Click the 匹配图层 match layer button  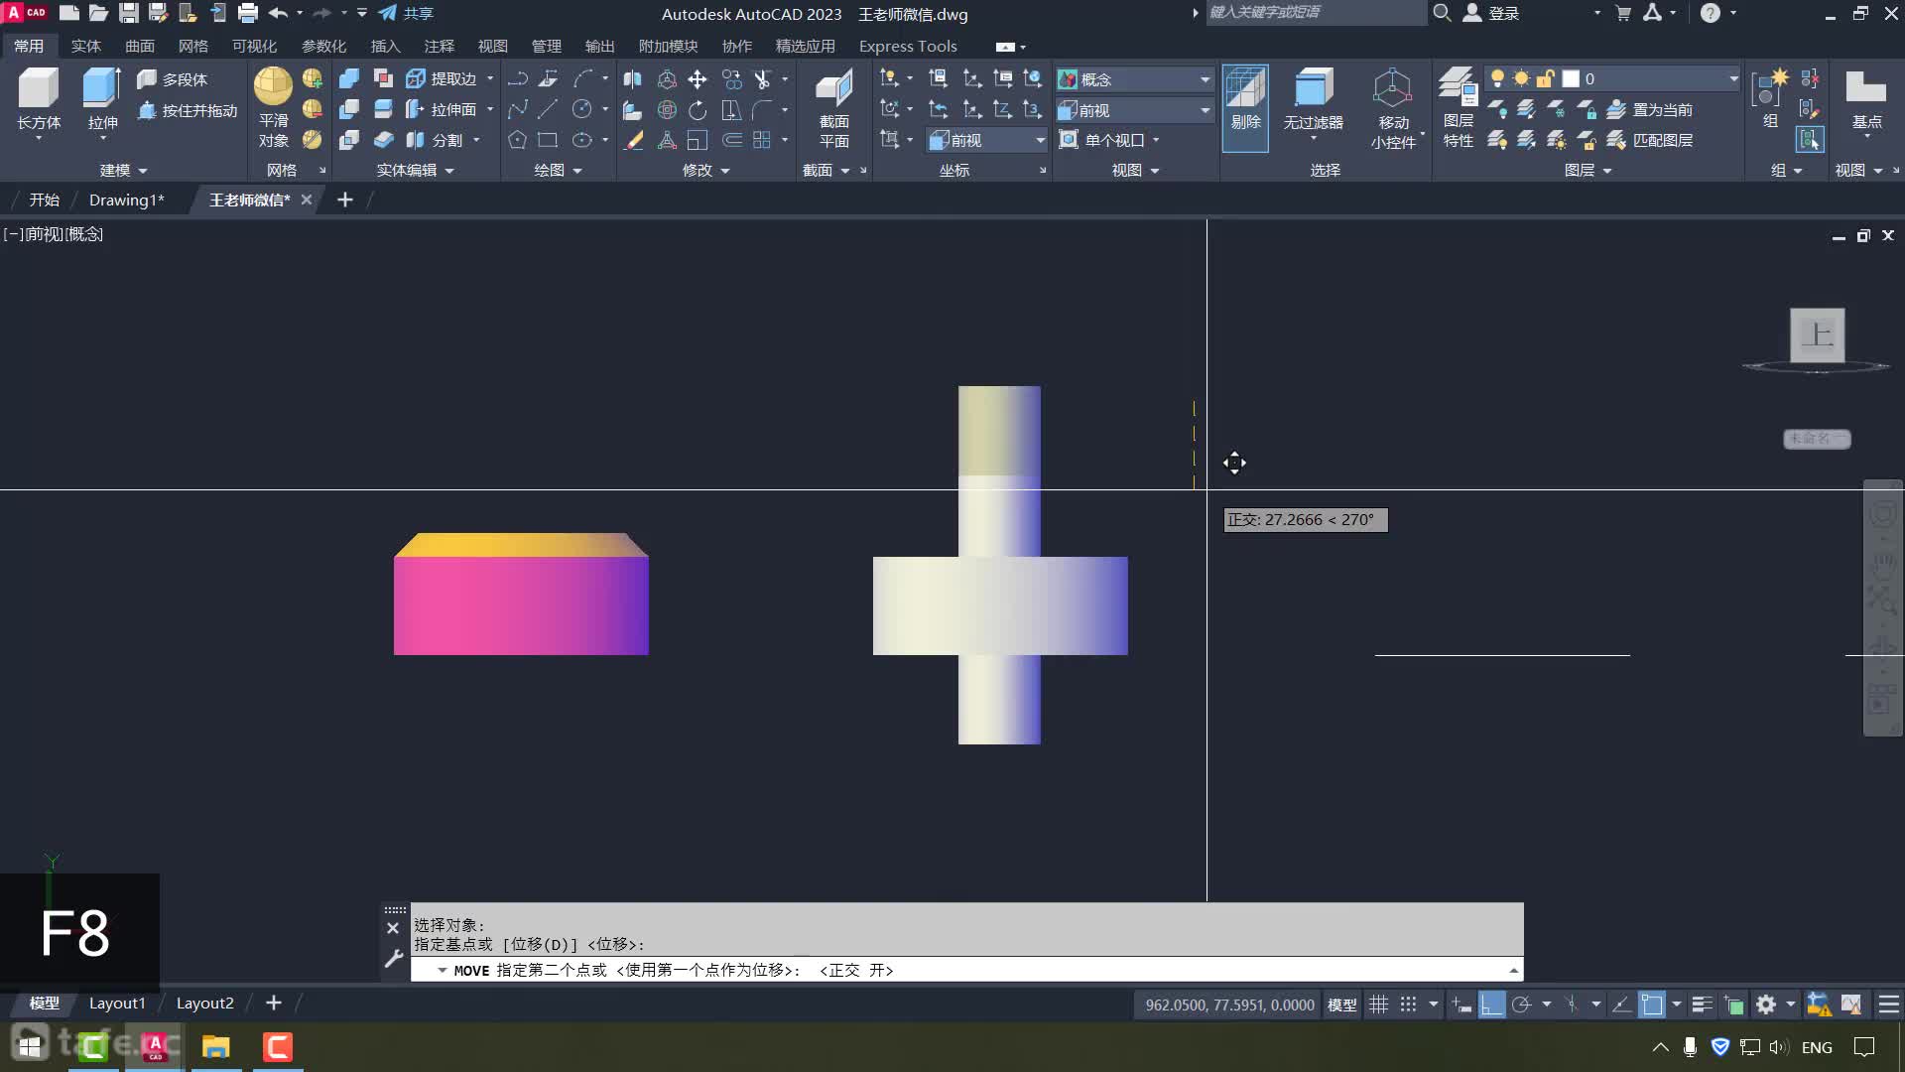tap(1650, 140)
